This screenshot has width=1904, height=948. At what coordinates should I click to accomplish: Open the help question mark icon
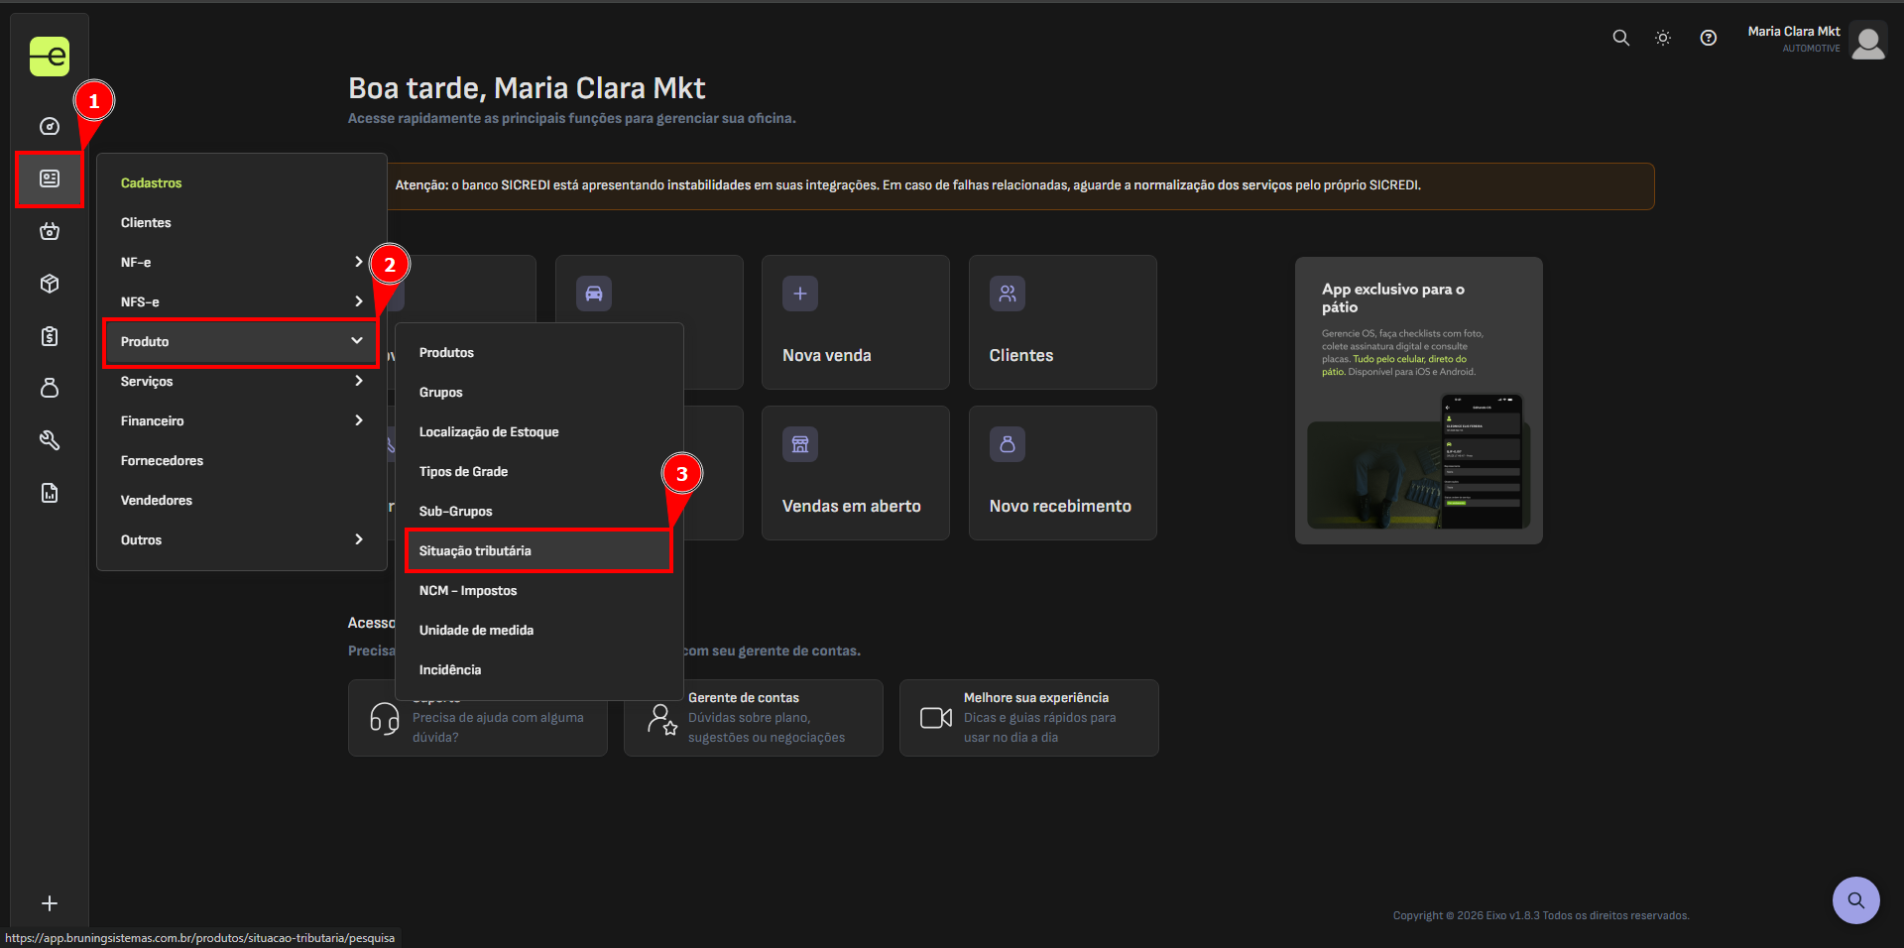(x=1709, y=38)
